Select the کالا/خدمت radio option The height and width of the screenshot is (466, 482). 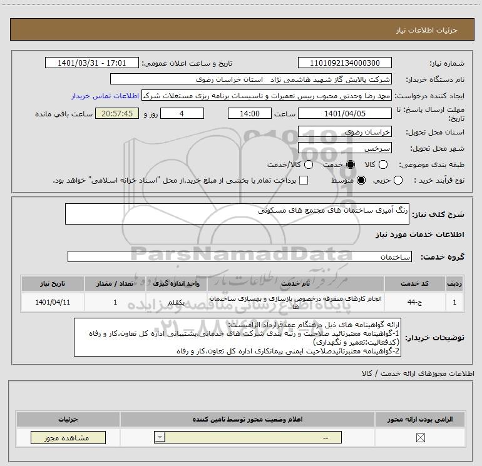(x=309, y=165)
